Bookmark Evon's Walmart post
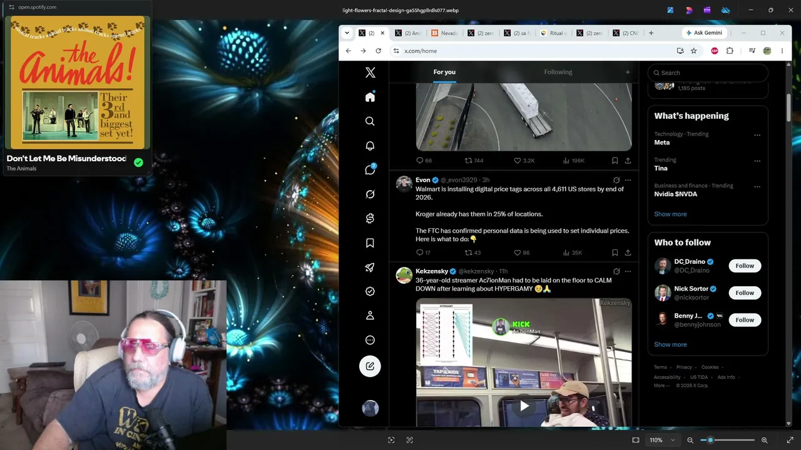Image resolution: width=801 pixels, height=450 pixels. click(x=615, y=252)
